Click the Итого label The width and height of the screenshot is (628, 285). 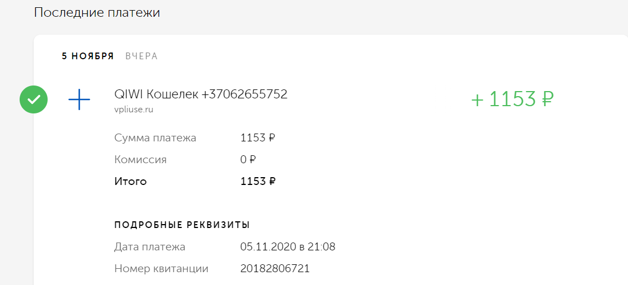click(x=131, y=182)
